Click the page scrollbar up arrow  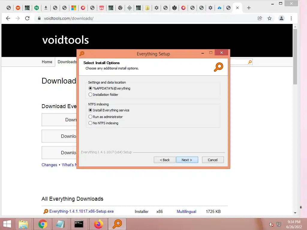pos(295,26)
